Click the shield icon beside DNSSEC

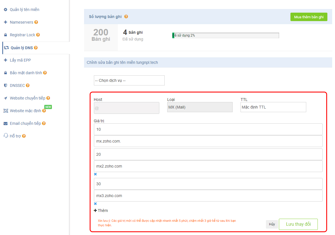pos(6,85)
